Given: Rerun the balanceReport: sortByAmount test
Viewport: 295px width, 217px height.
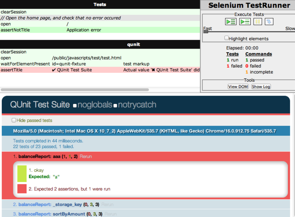Looking at the screenshot, I should point(111,214).
